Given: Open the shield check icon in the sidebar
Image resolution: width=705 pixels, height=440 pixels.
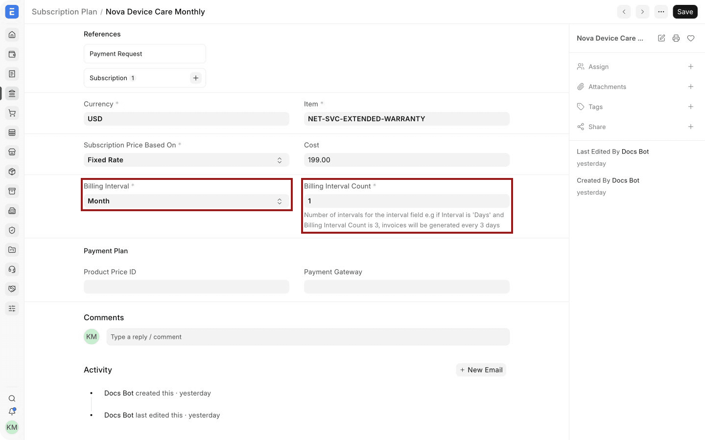Looking at the screenshot, I should tap(12, 230).
